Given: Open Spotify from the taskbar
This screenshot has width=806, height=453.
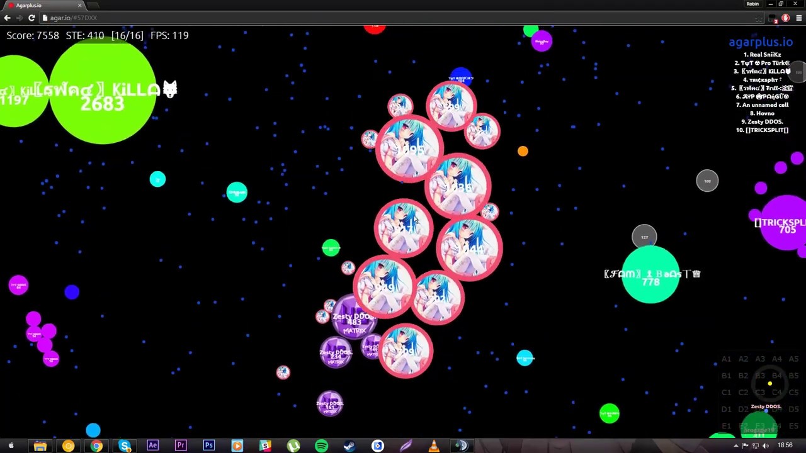Looking at the screenshot, I should click(x=321, y=446).
